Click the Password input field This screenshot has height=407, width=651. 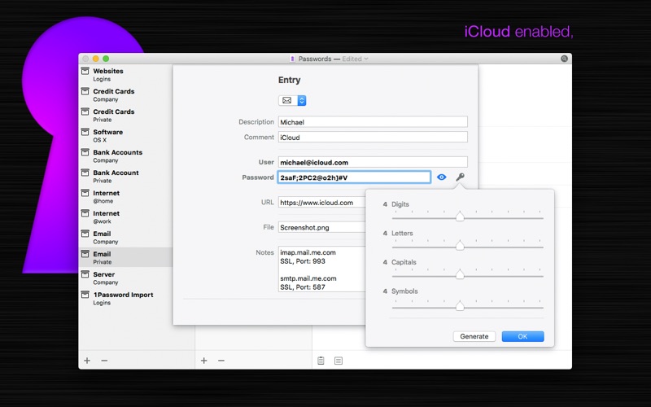[x=354, y=177]
